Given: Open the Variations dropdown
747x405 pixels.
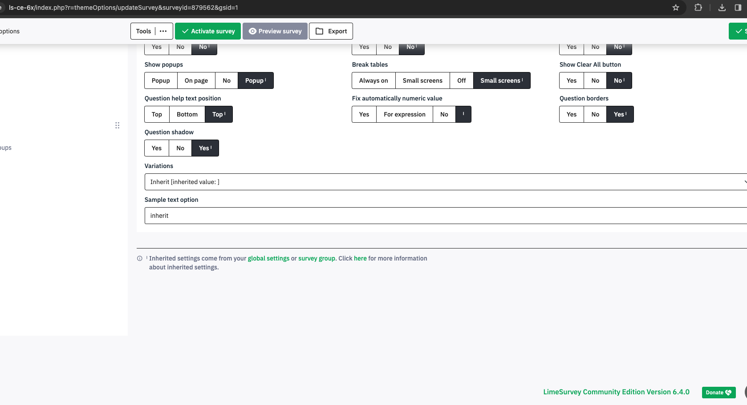Looking at the screenshot, I should (x=445, y=182).
